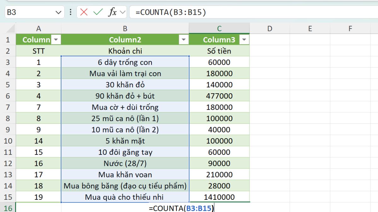
Task: Click the STT cell with value 19
Action: (x=38, y=197)
